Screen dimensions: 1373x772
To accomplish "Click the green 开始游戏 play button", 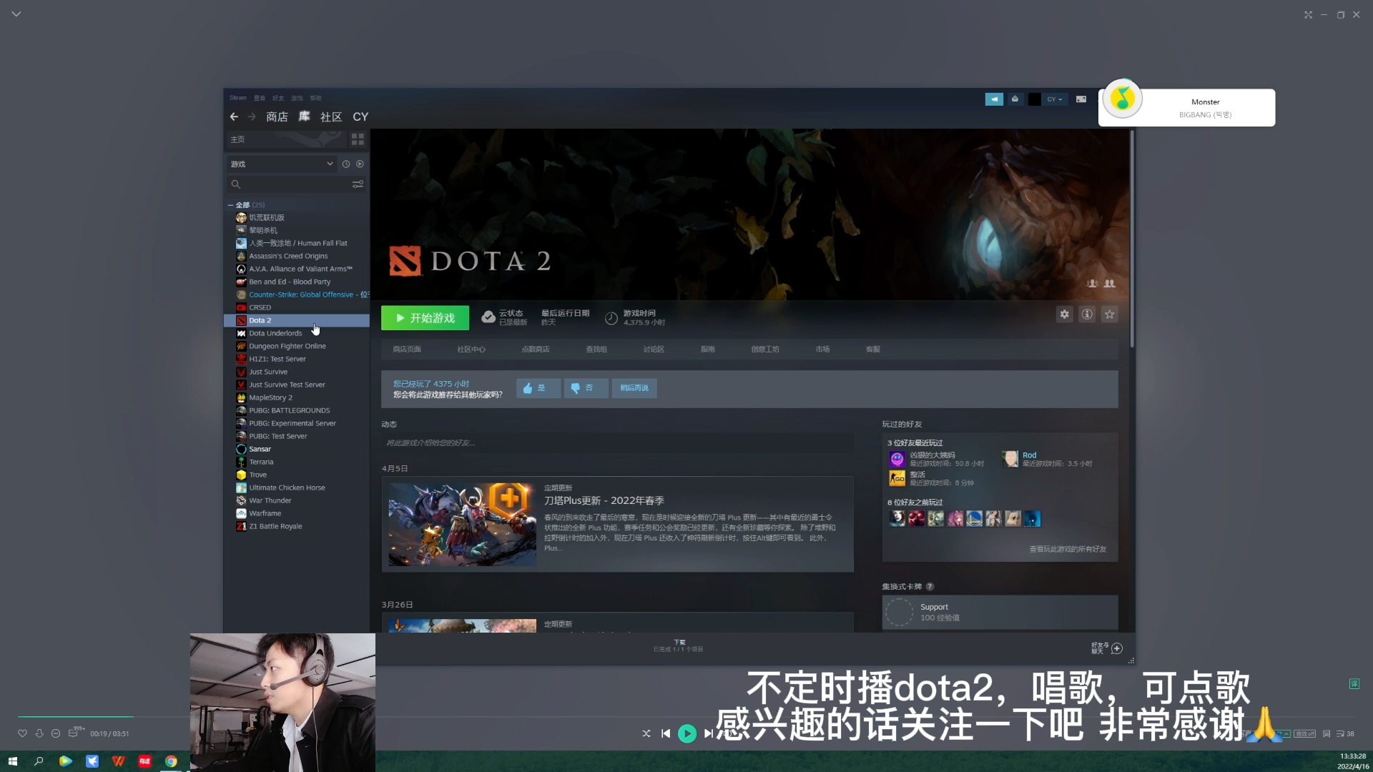I will click(x=425, y=318).
